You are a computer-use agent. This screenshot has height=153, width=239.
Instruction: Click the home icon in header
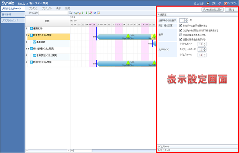point(208,3)
